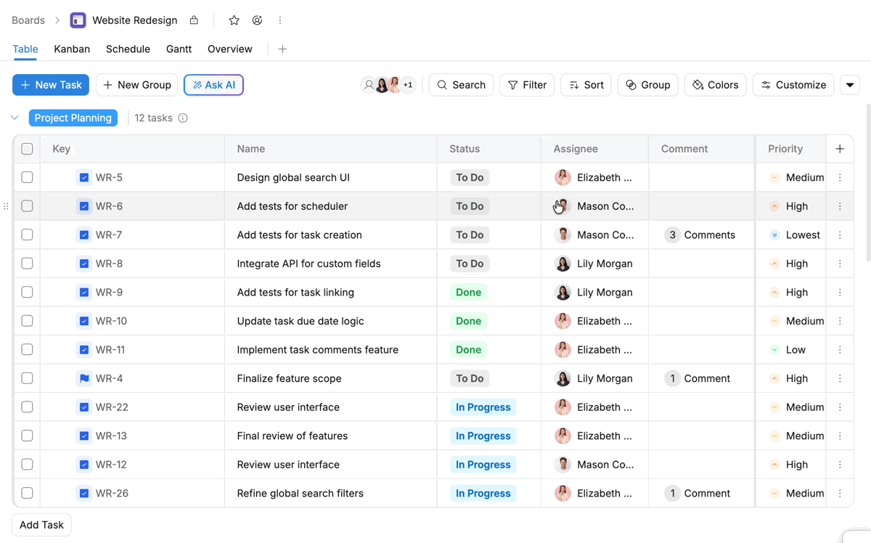Open the dropdown arrow next to Customize
Screen dimensions: 871x543
click(850, 85)
